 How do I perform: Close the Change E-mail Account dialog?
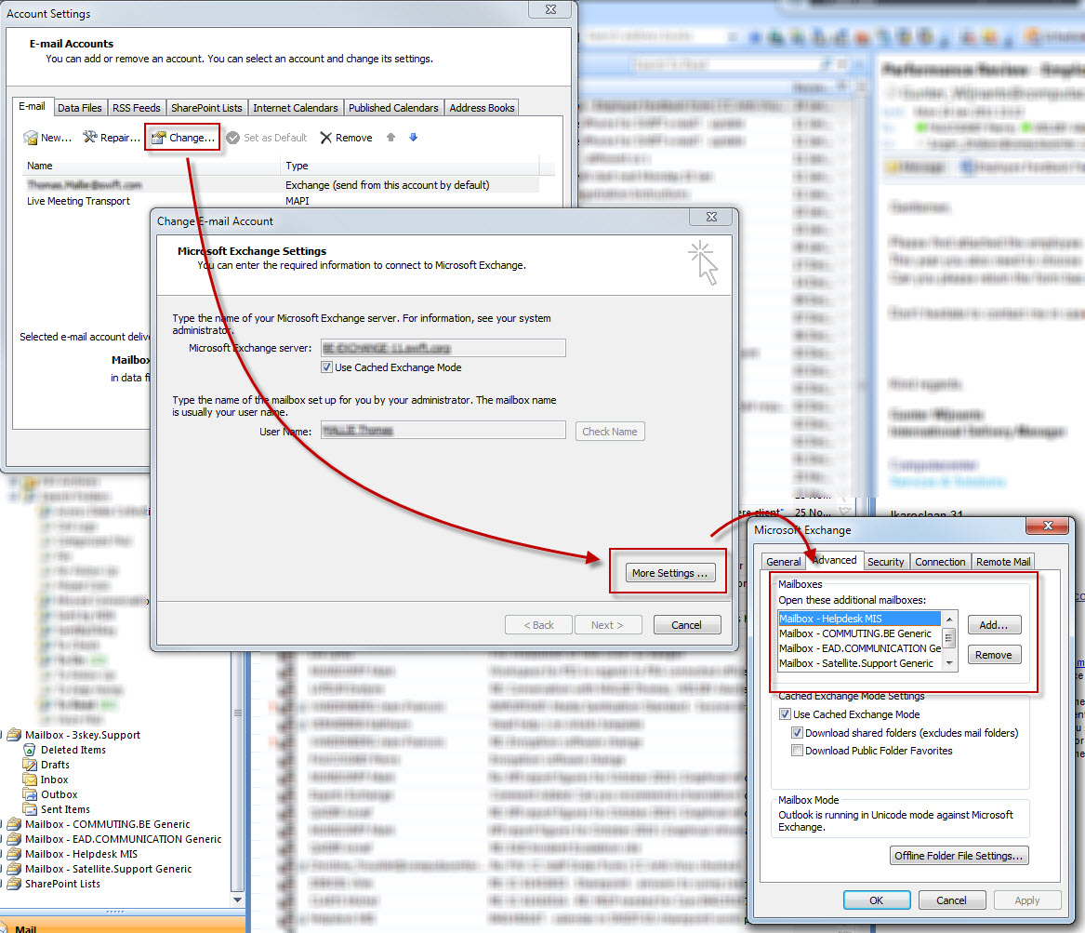(x=711, y=217)
